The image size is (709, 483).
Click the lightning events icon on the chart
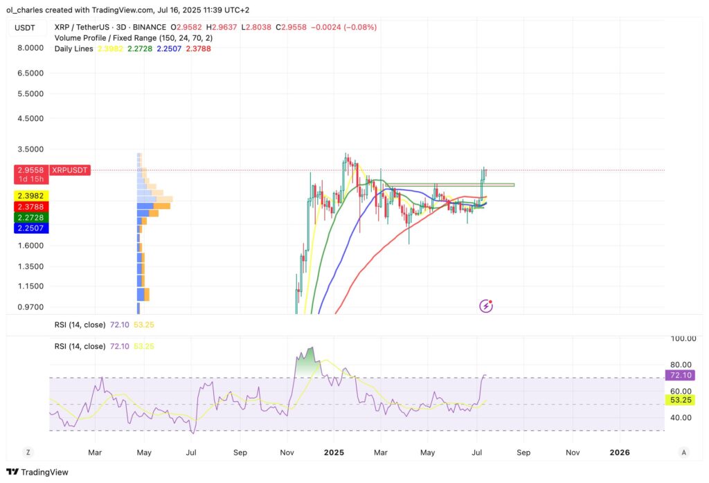[x=485, y=305]
